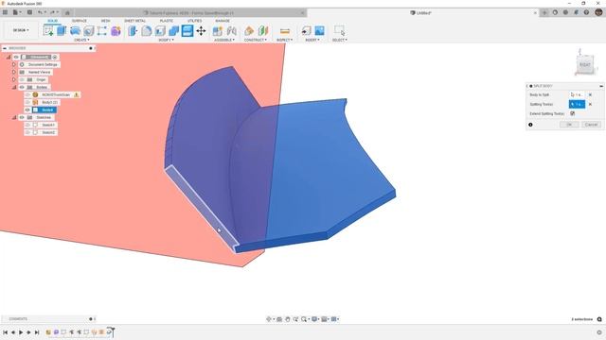Switch to the Surface tab
The width and height of the screenshot is (606, 340).
coord(79,21)
